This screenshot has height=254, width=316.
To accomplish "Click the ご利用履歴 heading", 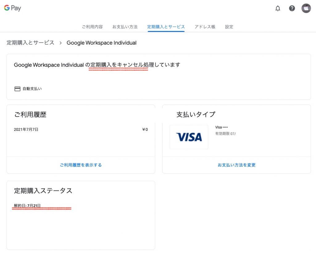I will click(x=30, y=115).
